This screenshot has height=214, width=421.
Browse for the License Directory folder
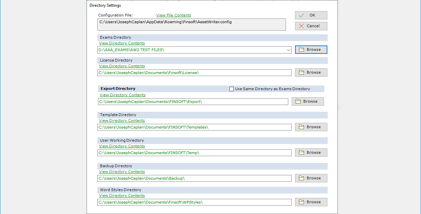pyautogui.click(x=311, y=73)
